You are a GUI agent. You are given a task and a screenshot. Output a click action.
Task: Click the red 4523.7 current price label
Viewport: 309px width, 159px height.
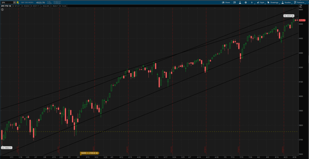click(x=302, y=20)
